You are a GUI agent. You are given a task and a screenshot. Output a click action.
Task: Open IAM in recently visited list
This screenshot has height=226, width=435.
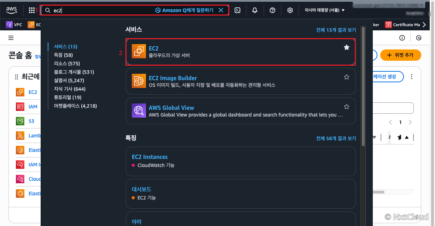click(x=33, y=106)
